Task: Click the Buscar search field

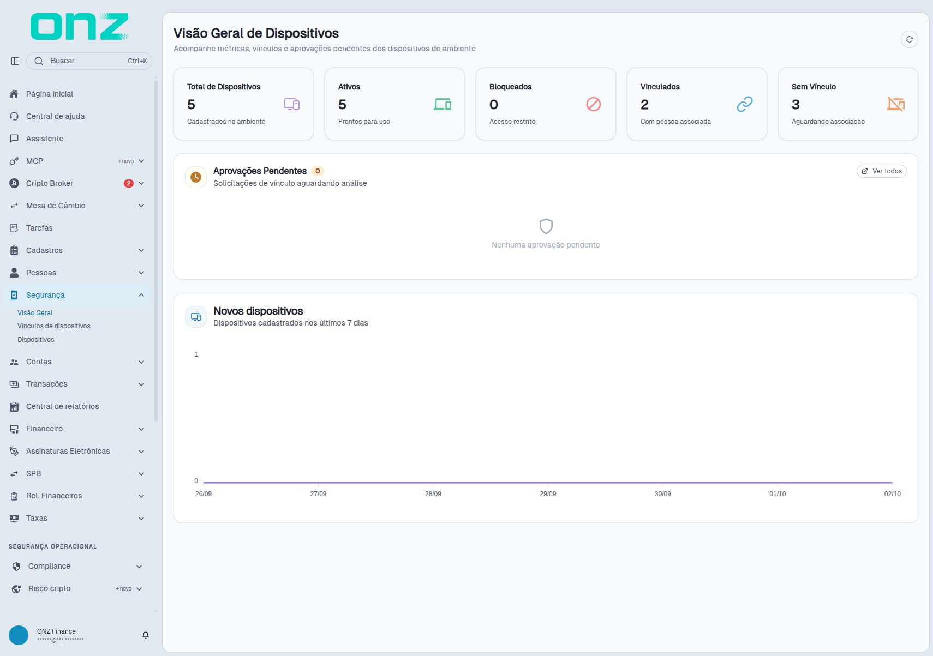Action: click(x=89, y=61)
